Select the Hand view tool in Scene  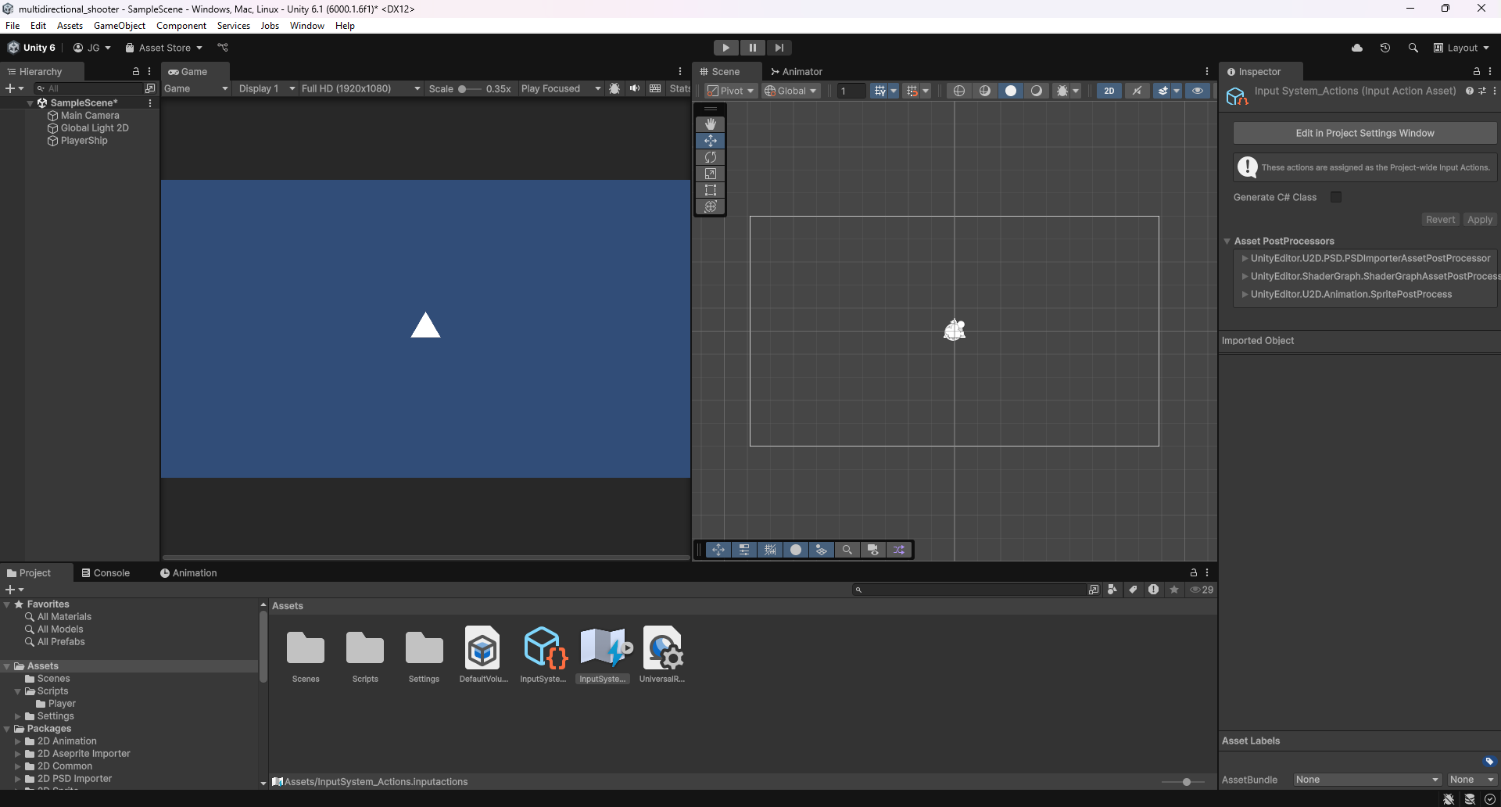tap(710, 124)
